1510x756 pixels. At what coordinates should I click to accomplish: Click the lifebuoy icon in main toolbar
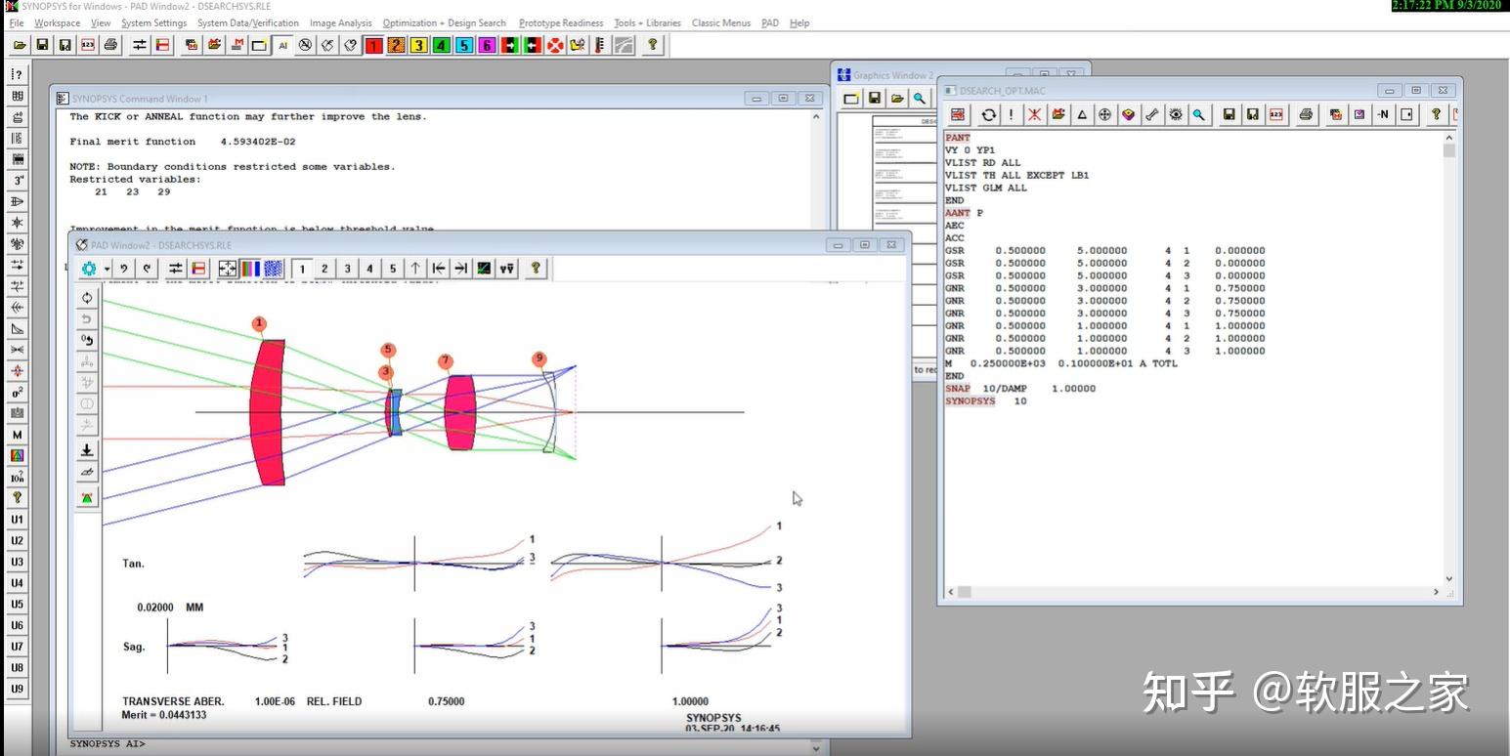pyautogui.click(x=555, y=45)
